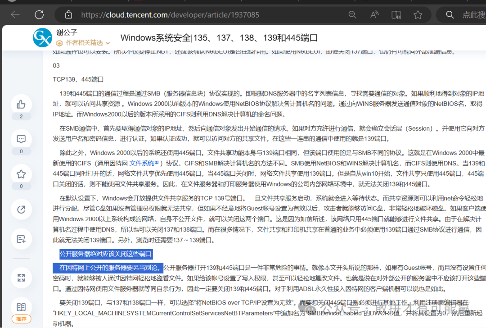
Task: Toggle the fullscreen expand icon
Action: 21,278
